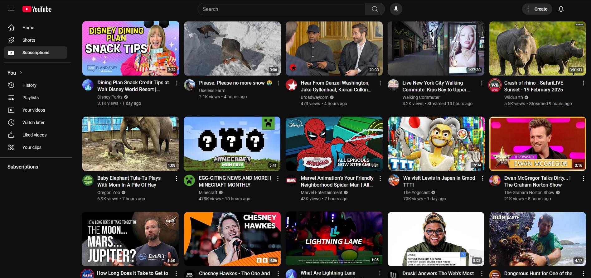Open Liked videos in sidebar
The image size is (591, 278).
coord(34,135)
